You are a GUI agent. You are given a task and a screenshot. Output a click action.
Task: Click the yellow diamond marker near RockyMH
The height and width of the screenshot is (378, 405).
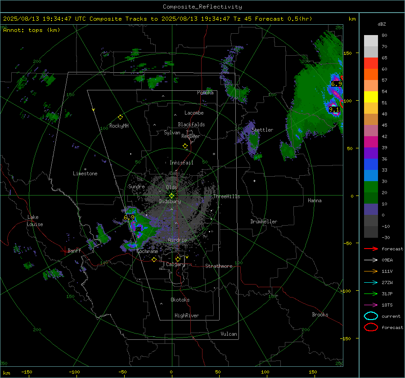[x=120, y=117]
